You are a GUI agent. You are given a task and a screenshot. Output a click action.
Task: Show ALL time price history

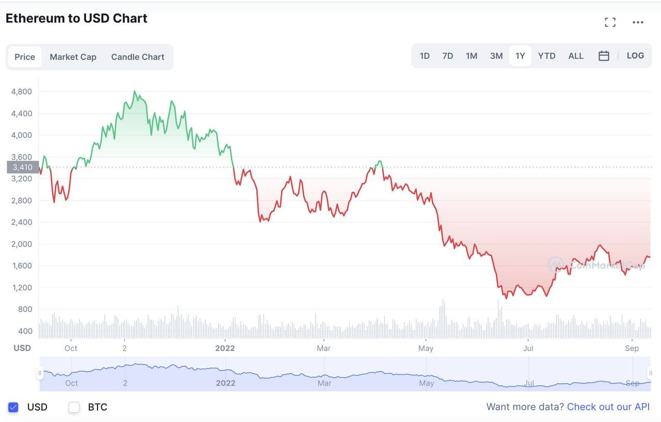[x=576, y=56]
